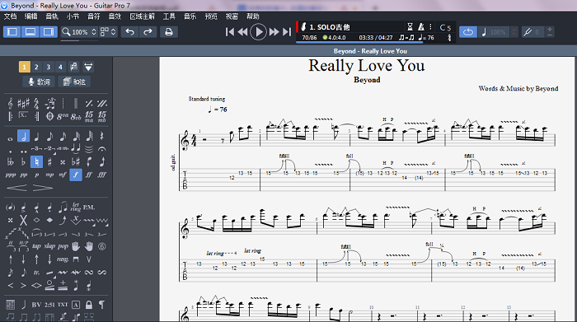Click the Play button in the transport bar
The width and height of the screenshot is (577, 322).
258,32
